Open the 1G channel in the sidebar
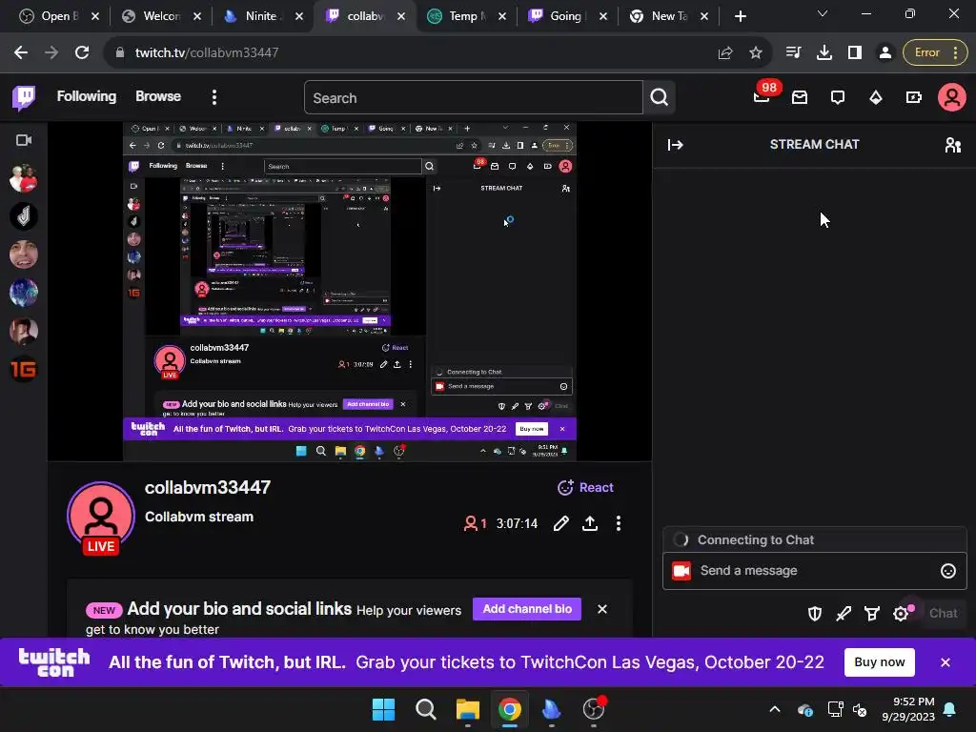This screenshot has height=732, width=976. (24, 370)
